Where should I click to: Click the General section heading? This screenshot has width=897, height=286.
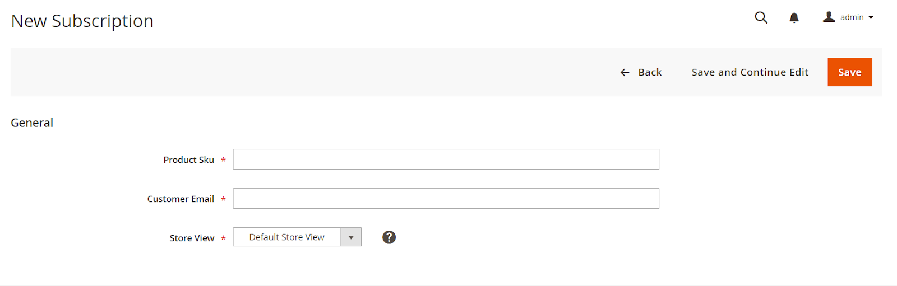coord(32,123)
